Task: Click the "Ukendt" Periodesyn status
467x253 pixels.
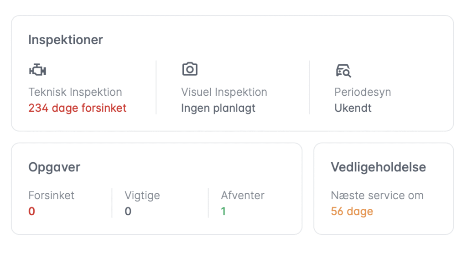Action: point(353,108)
